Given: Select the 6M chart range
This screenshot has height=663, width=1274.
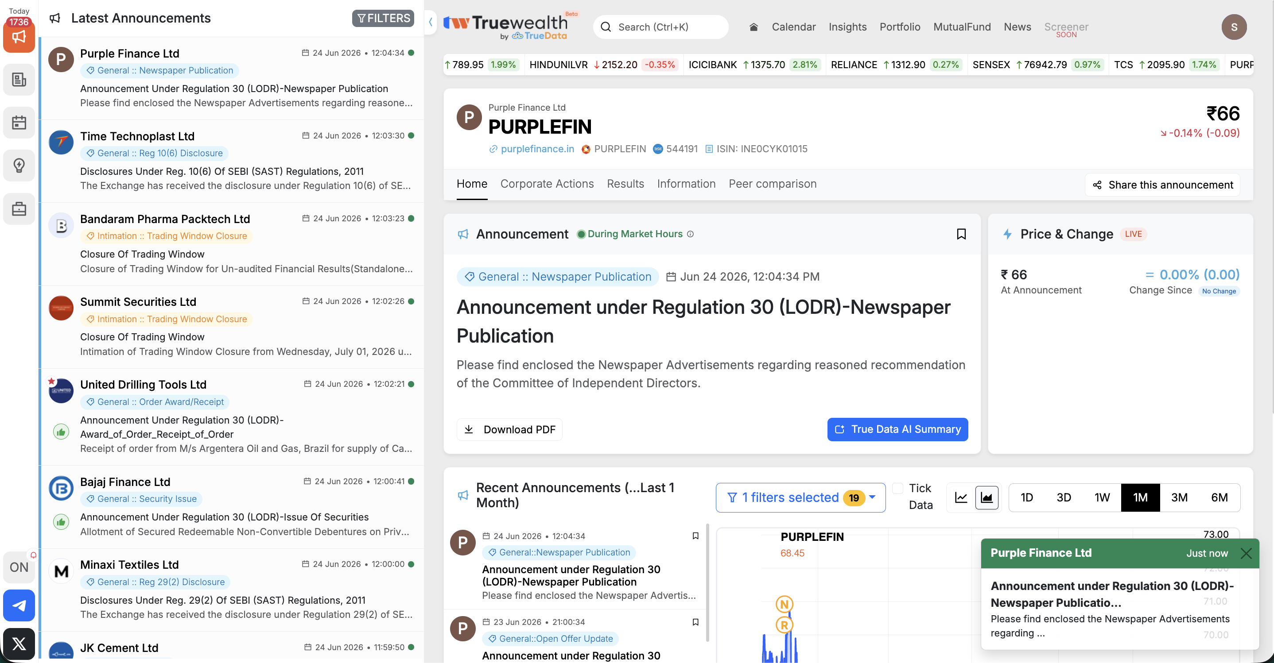Looking at the screenshot, I should [1219, 497].
